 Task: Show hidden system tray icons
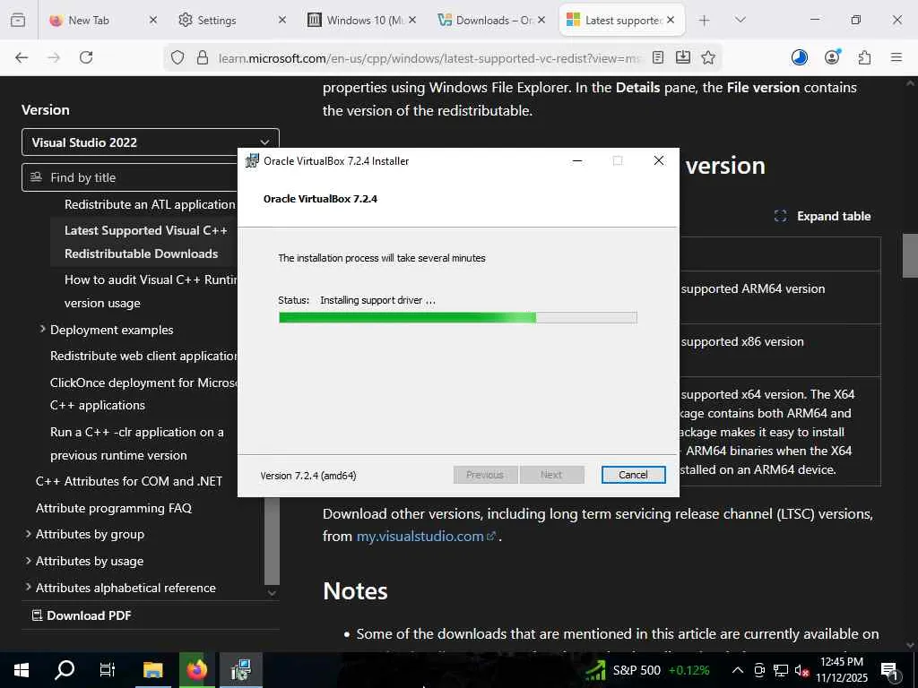[738, 670]
